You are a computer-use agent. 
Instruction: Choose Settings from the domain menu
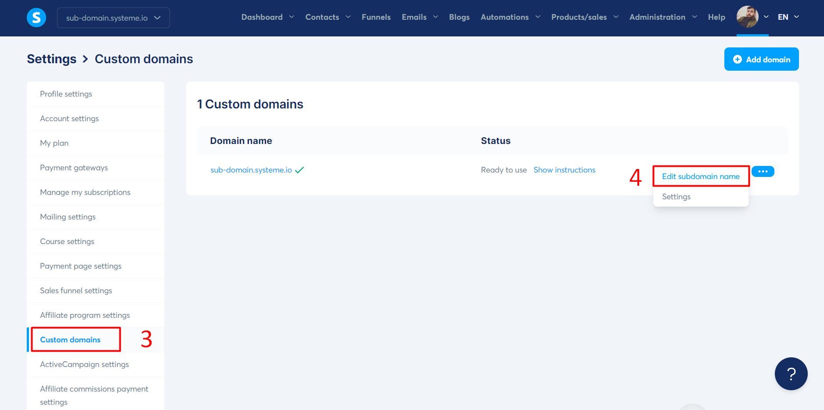[676, 197]
